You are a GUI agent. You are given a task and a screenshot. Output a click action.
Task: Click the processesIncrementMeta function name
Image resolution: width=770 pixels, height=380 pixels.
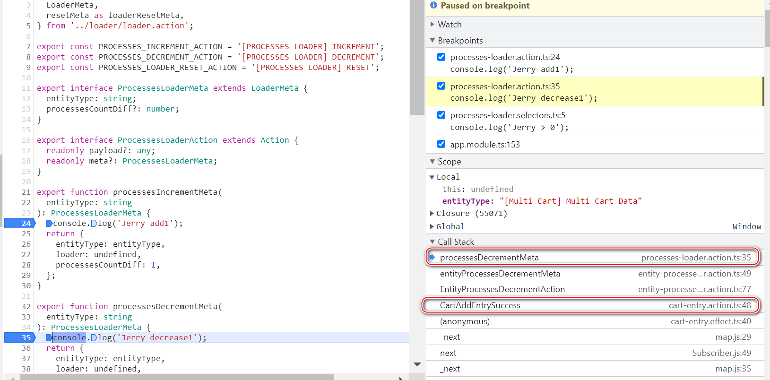(165, 192)
